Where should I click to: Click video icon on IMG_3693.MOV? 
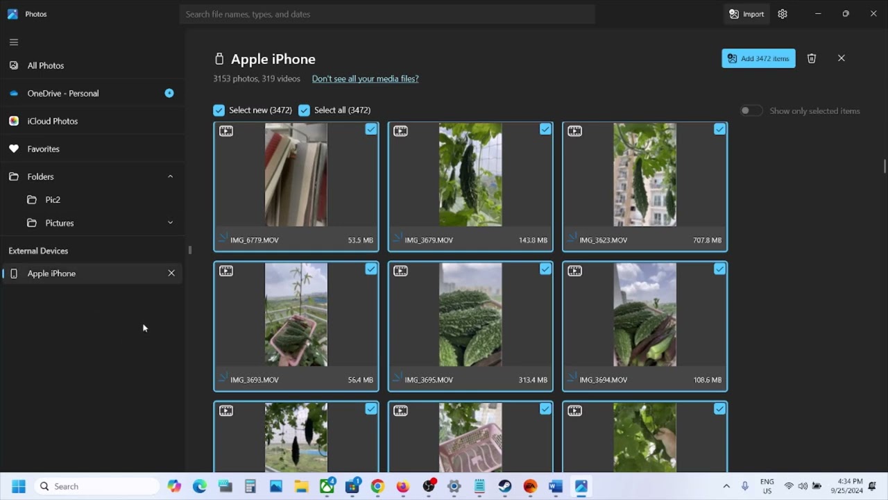[x=226, y=271]
